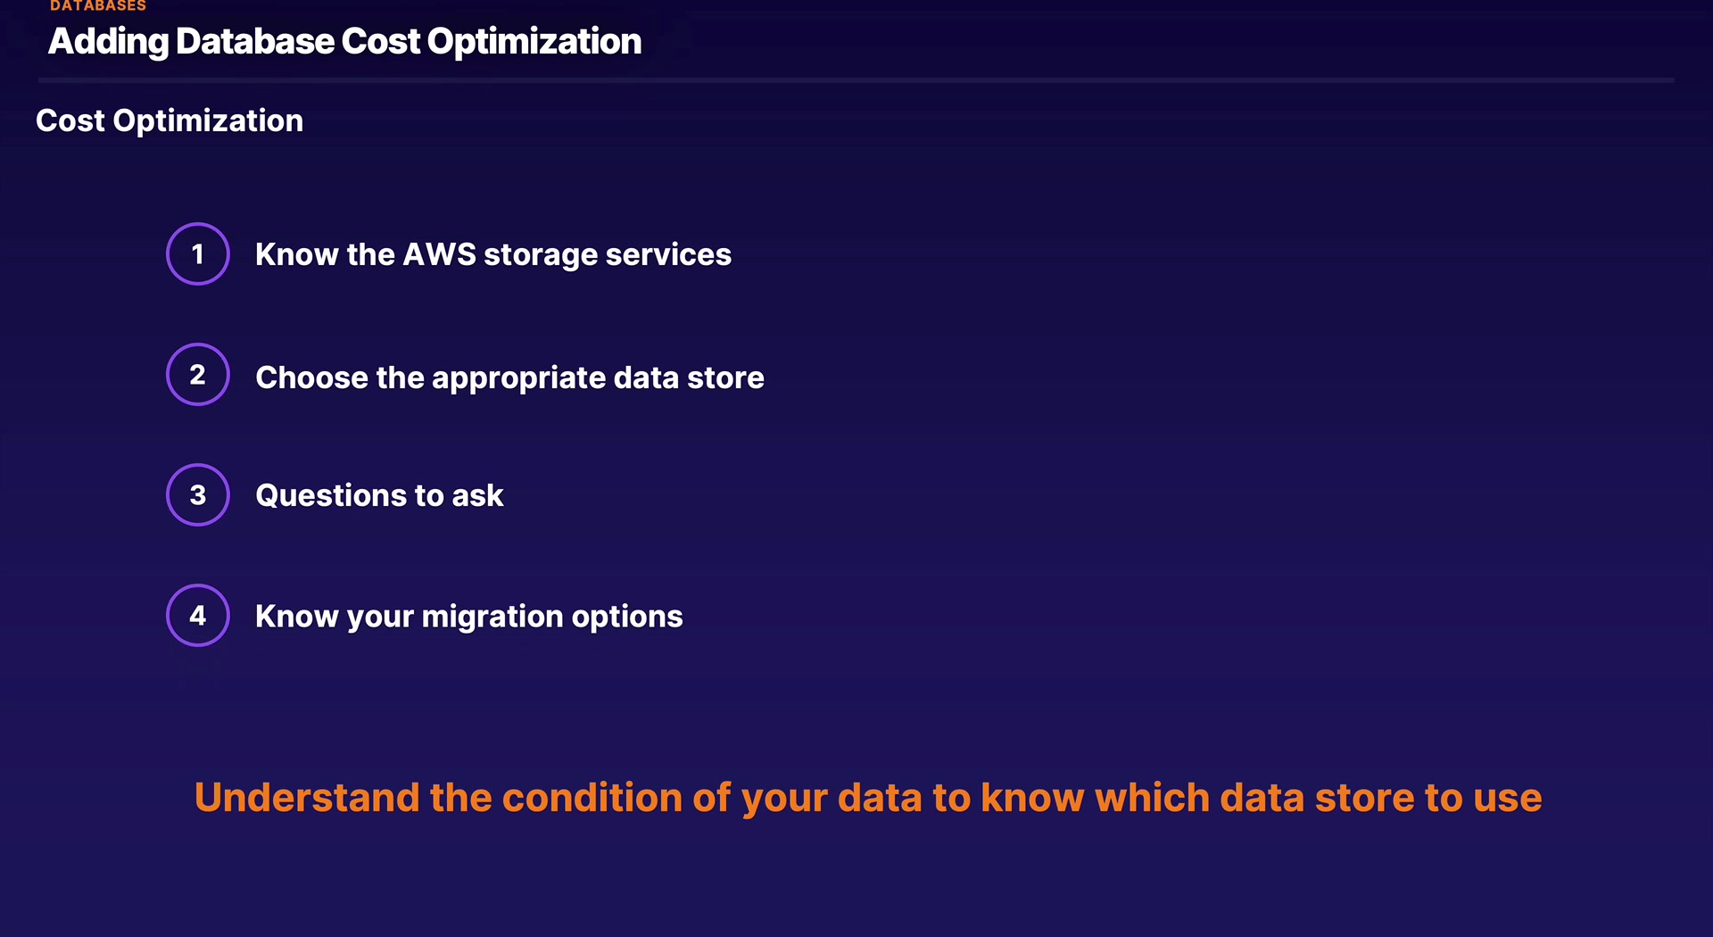Select "Know the AWS storage services" item
This screenshot has height=937, width=1713.
pos(492,255)
